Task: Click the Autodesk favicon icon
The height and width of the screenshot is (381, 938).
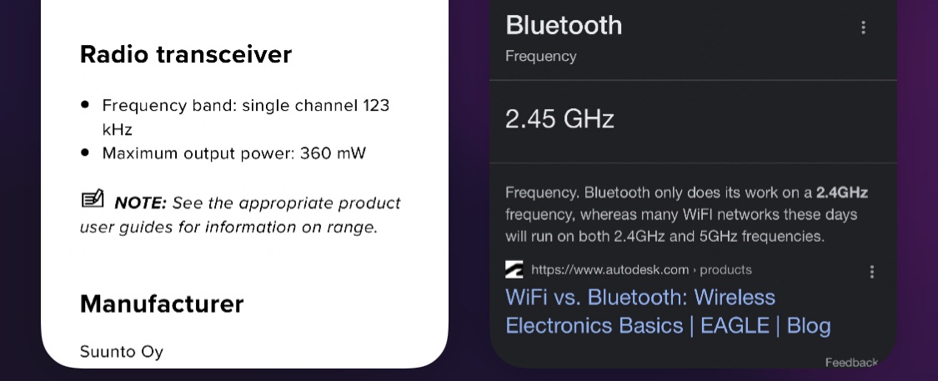Action: 514,270
